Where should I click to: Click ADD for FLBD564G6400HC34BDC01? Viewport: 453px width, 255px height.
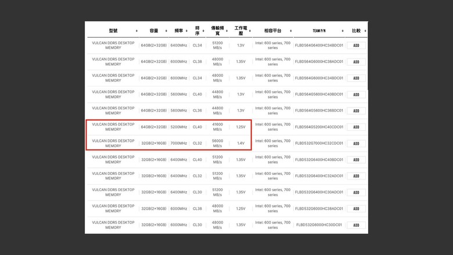[356, 45]
